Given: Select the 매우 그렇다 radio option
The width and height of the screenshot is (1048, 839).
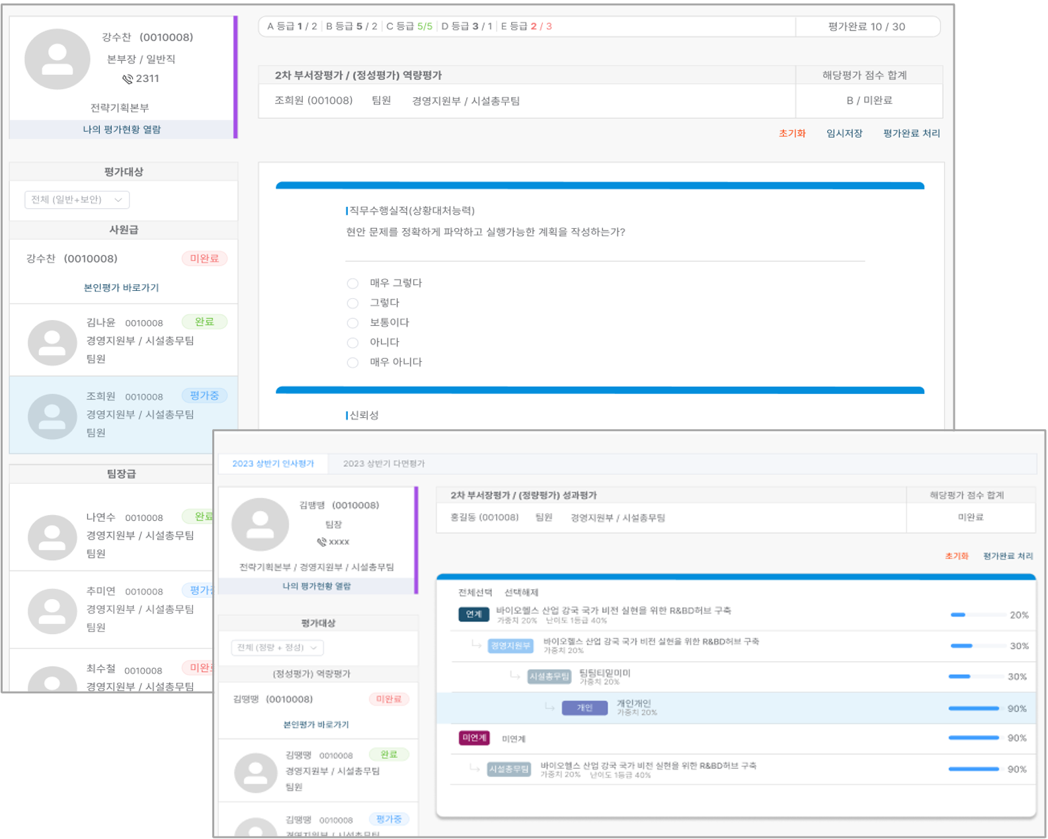Looking at the screenshot, I should [353, 284].
